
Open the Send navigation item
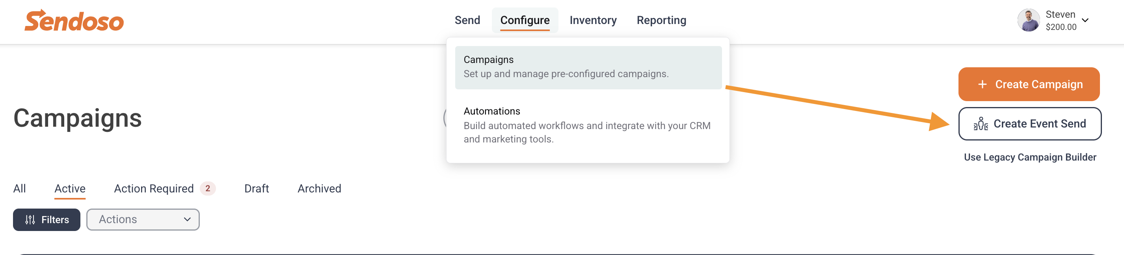(467, 20)
